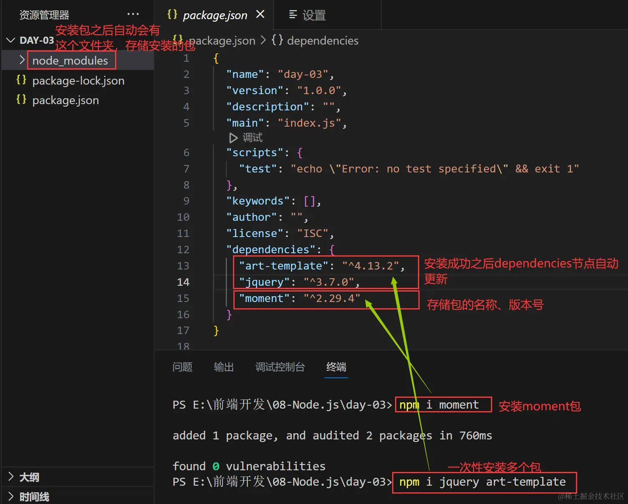The image size is (628, 504).
Task: Click the 资源管理器 explorer title
Action: coord(44,15)
